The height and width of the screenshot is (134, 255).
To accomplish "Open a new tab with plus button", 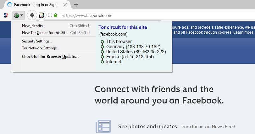I will coord(76,5).
